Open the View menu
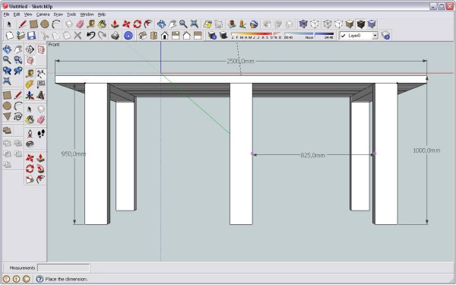The height and width of the screenshot is (285, 456). tap(28, 14)
